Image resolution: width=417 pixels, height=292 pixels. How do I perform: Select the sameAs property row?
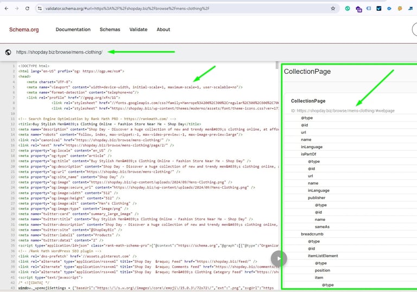(351, 226)
